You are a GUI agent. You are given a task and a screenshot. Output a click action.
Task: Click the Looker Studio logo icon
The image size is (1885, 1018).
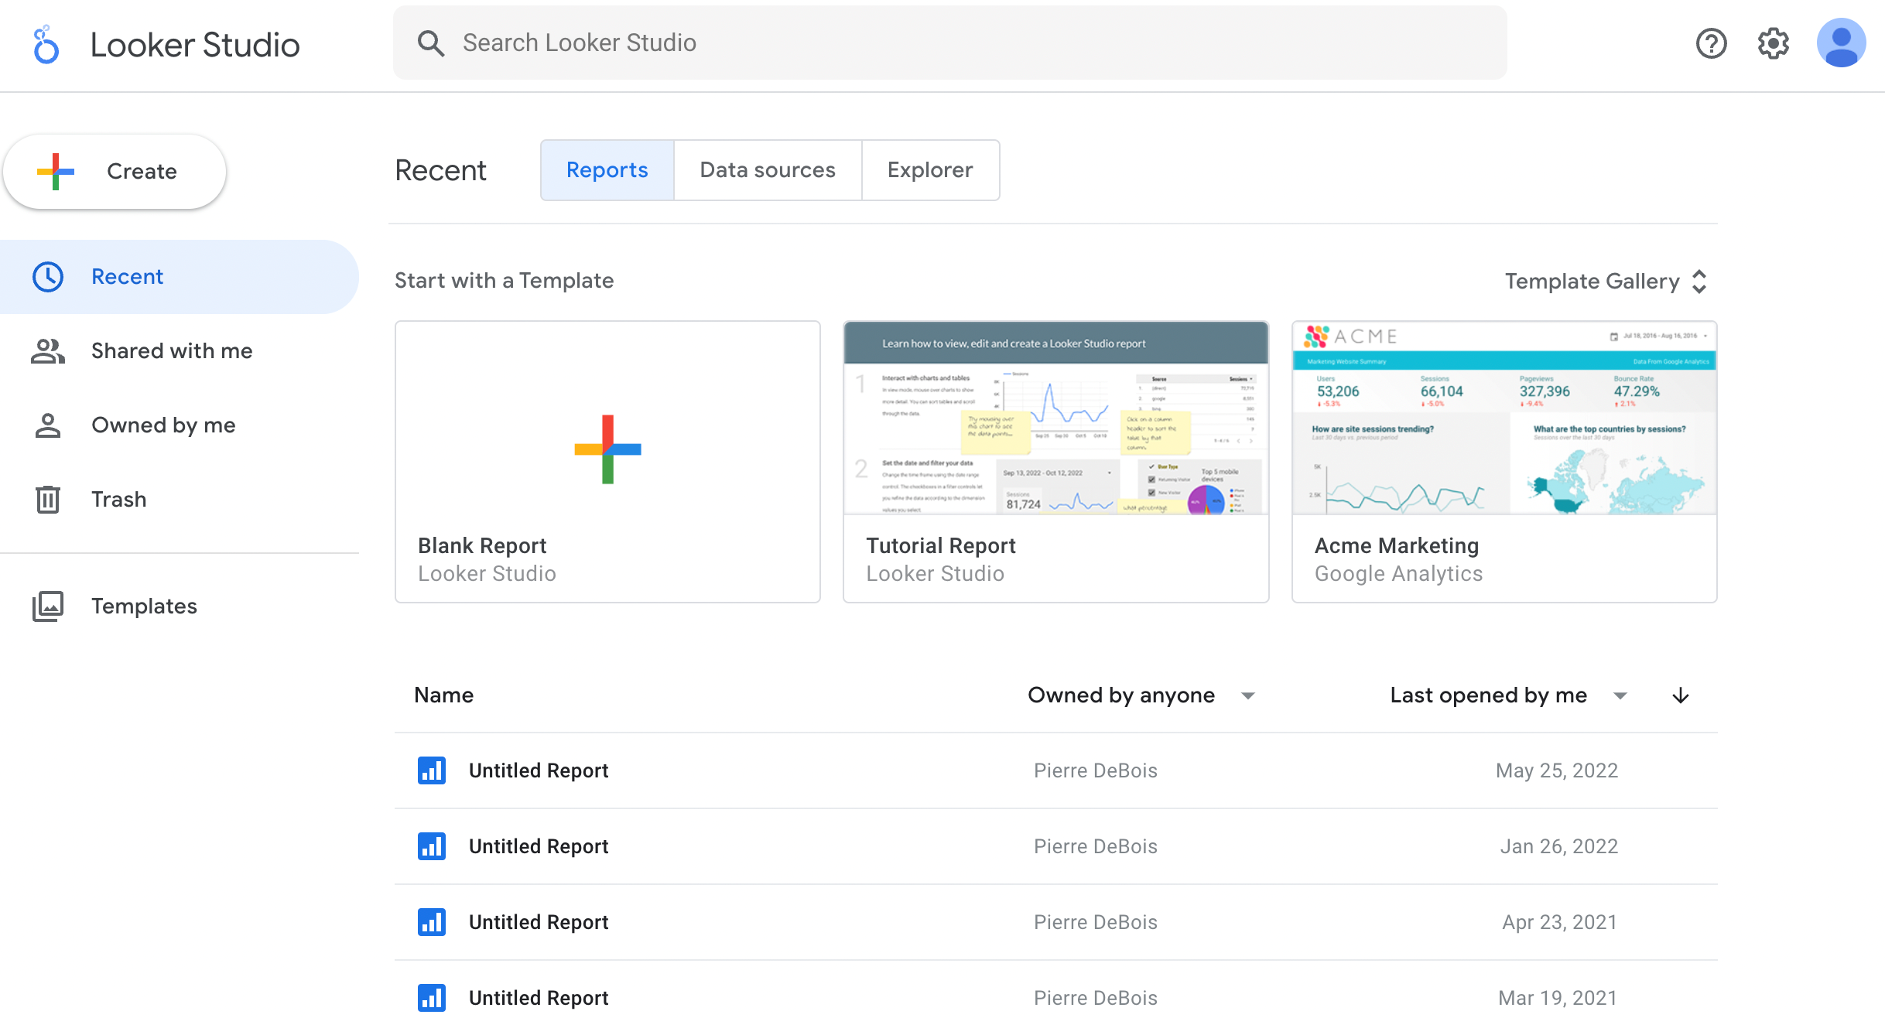click(46, 45)
